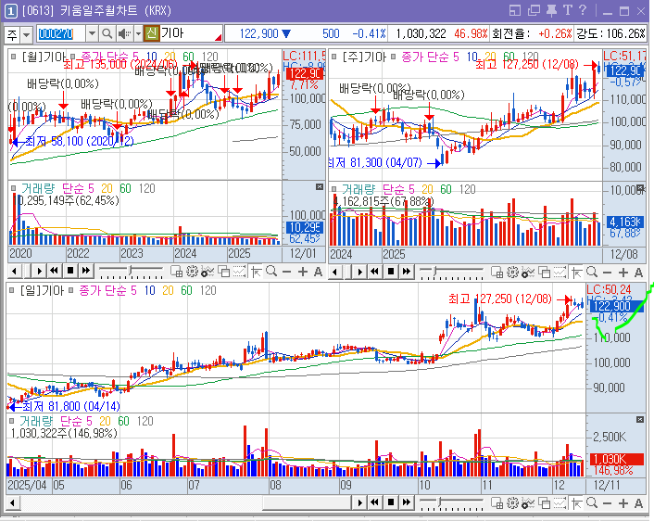Open help question mark in title bar
Screen dimensions: 654x521
(583, 10)
